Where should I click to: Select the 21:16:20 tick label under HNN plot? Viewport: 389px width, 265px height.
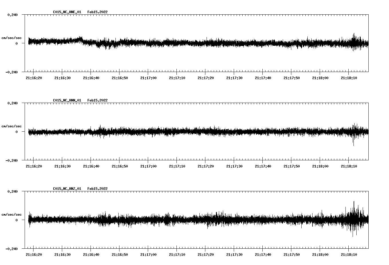[34, 166]
